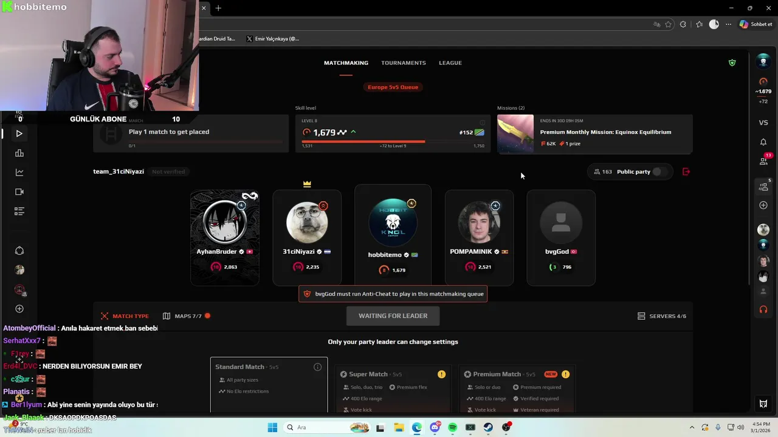Select the Premium Match card

click(x=517, y=388)
